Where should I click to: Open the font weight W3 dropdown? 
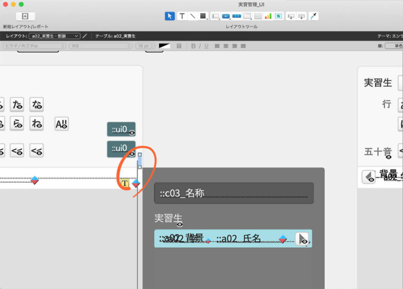(100, 46)
